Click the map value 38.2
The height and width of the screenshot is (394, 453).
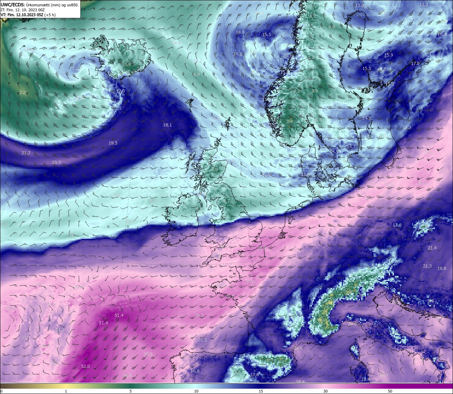coord(199,316)
